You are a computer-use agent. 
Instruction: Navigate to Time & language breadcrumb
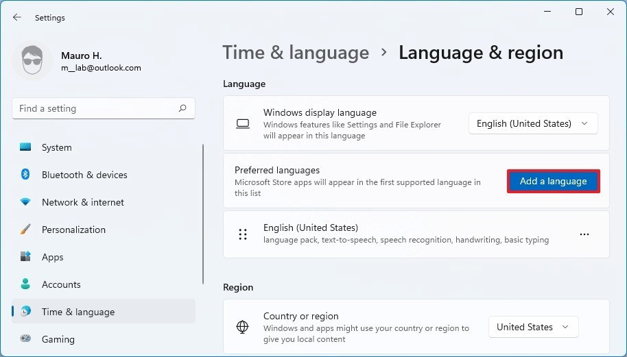[296, 53]
